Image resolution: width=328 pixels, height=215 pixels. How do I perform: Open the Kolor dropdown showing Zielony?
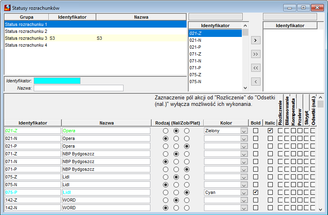click(x=244, y=131)
